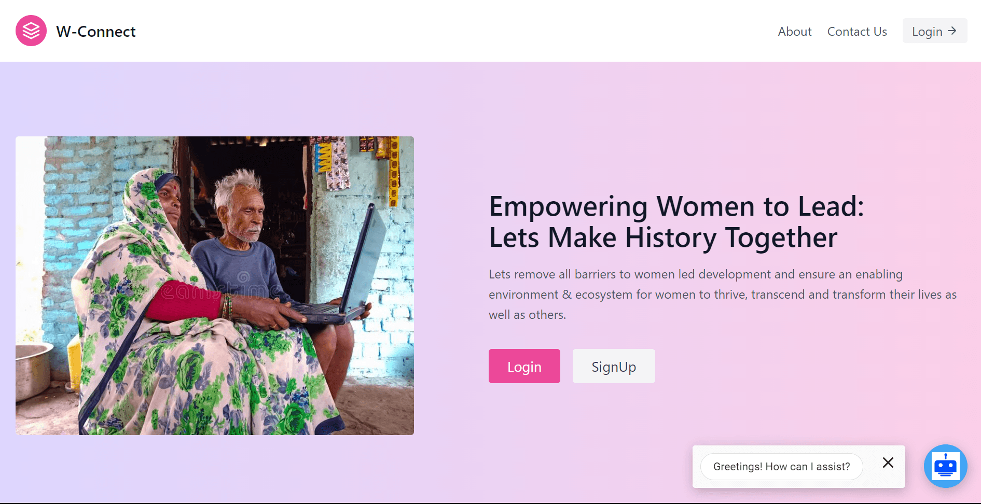The image size is (981, 504).
Task: Click the 'Lets Make History Together' heading line
Action: [663, 238]
